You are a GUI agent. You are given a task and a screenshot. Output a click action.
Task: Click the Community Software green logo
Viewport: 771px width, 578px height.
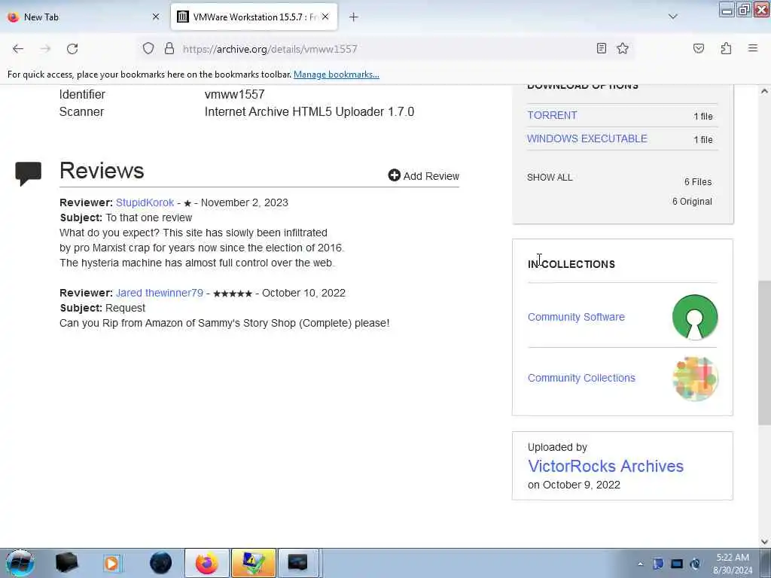click(695, 317)
